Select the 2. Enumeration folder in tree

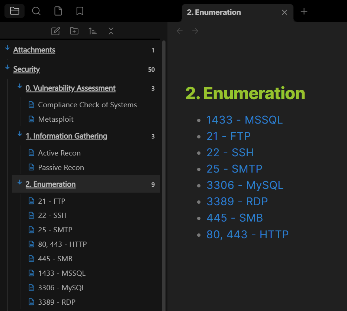pyautogui.click(x=86, y=184)
